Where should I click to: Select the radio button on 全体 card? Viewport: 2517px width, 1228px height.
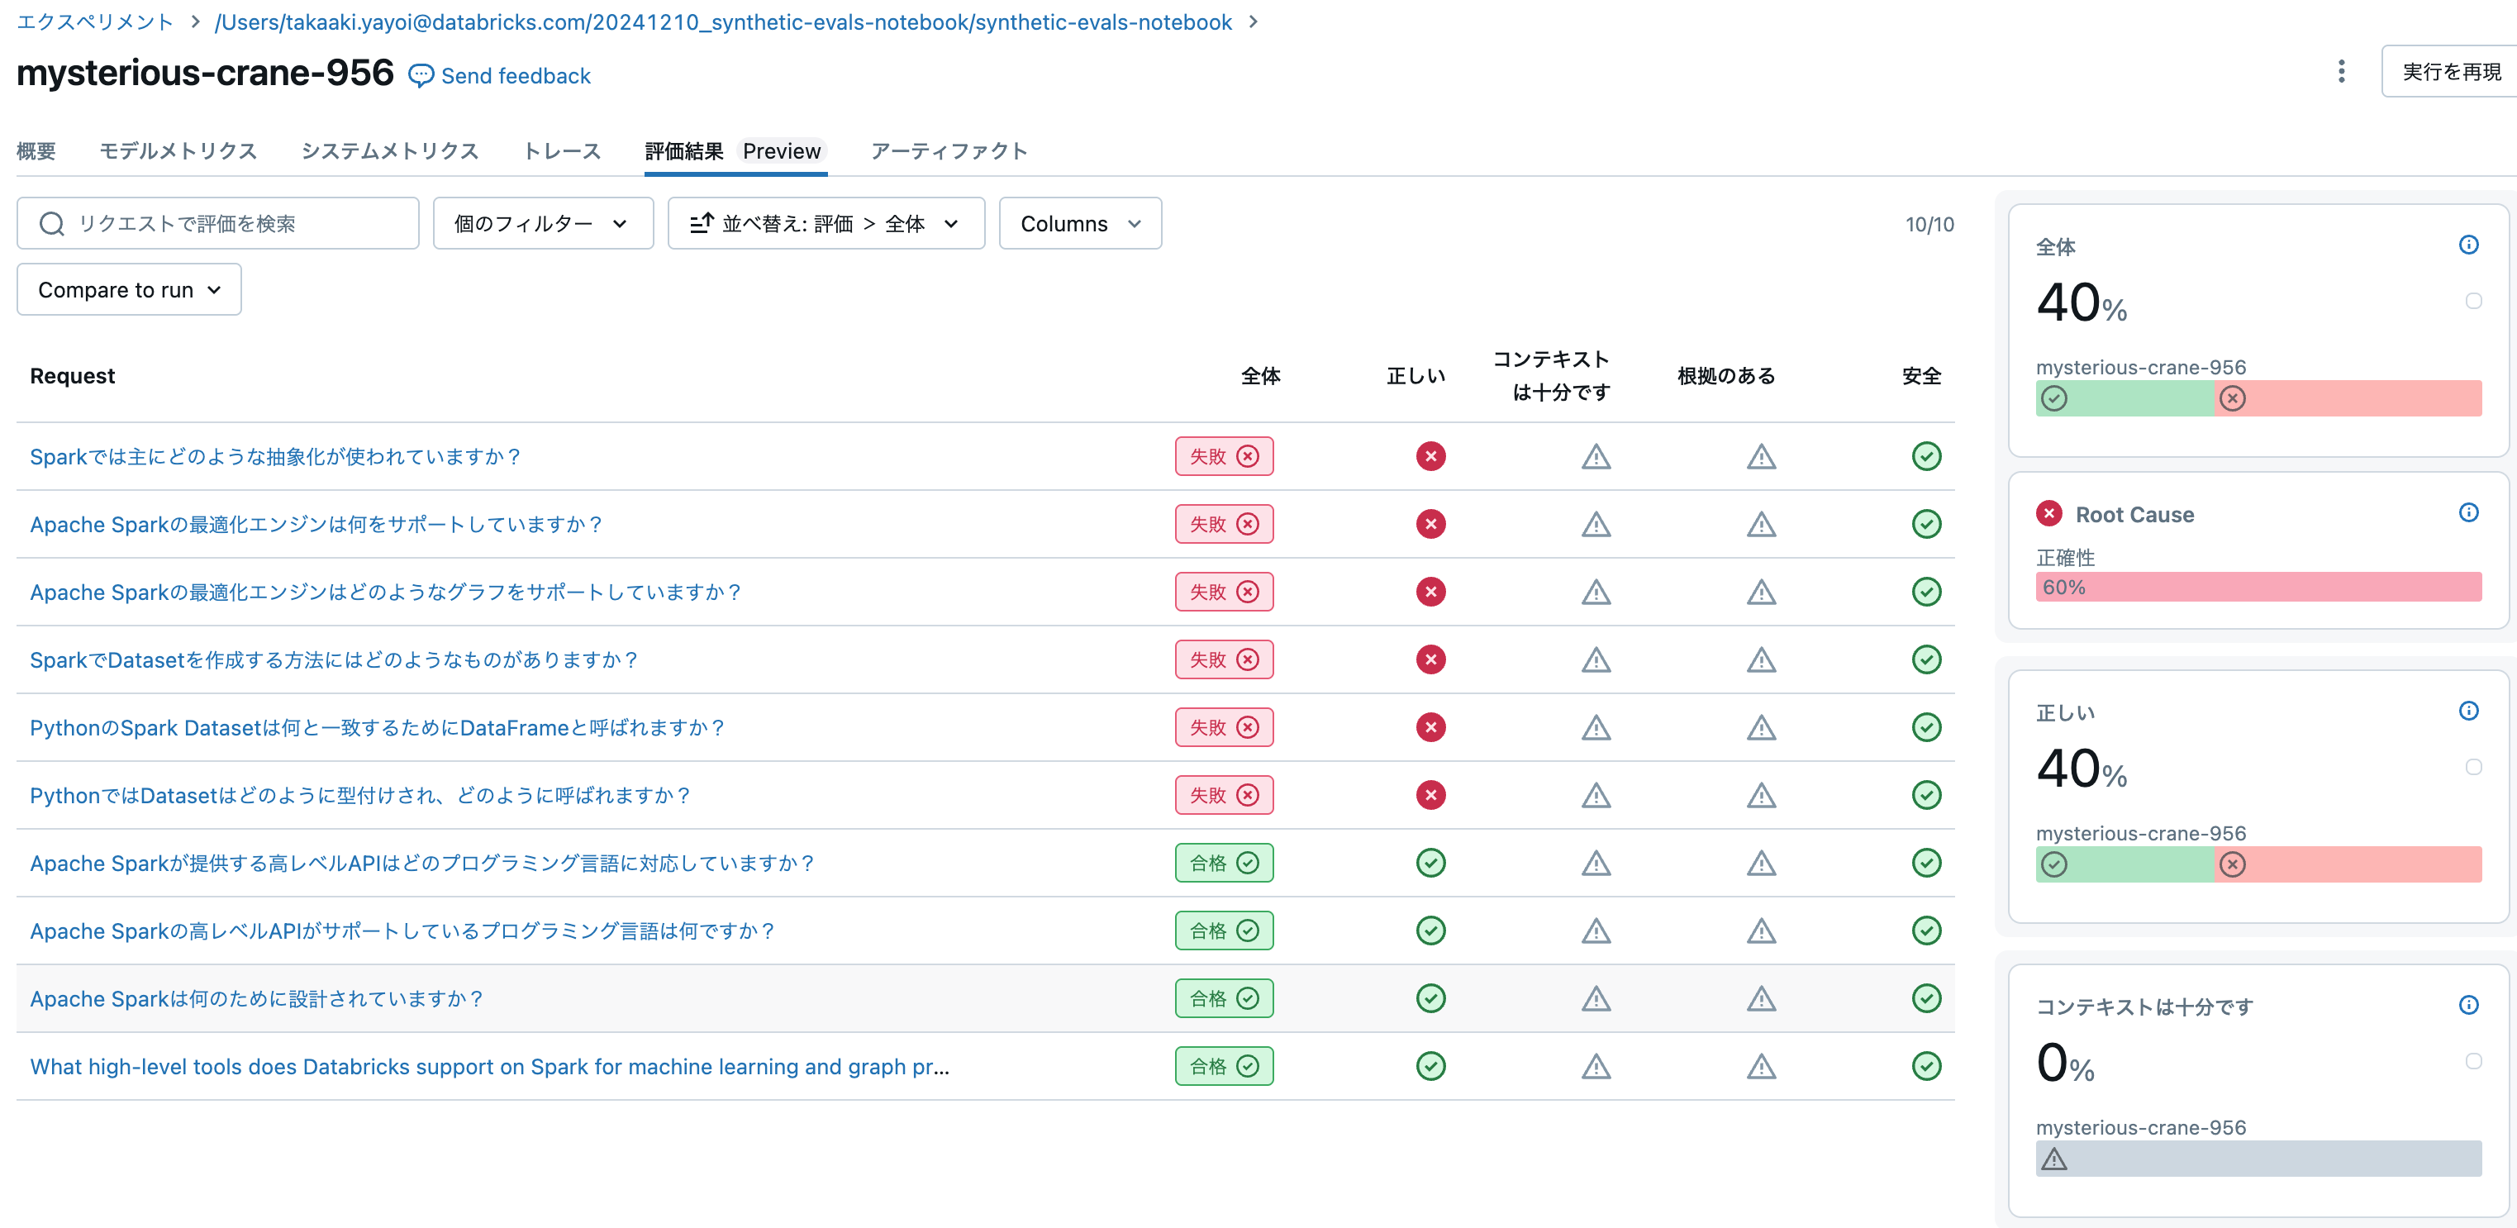coord(2473,301)
